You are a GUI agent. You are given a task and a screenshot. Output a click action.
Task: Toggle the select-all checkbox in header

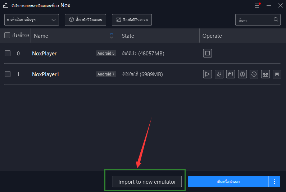point(7,35)
